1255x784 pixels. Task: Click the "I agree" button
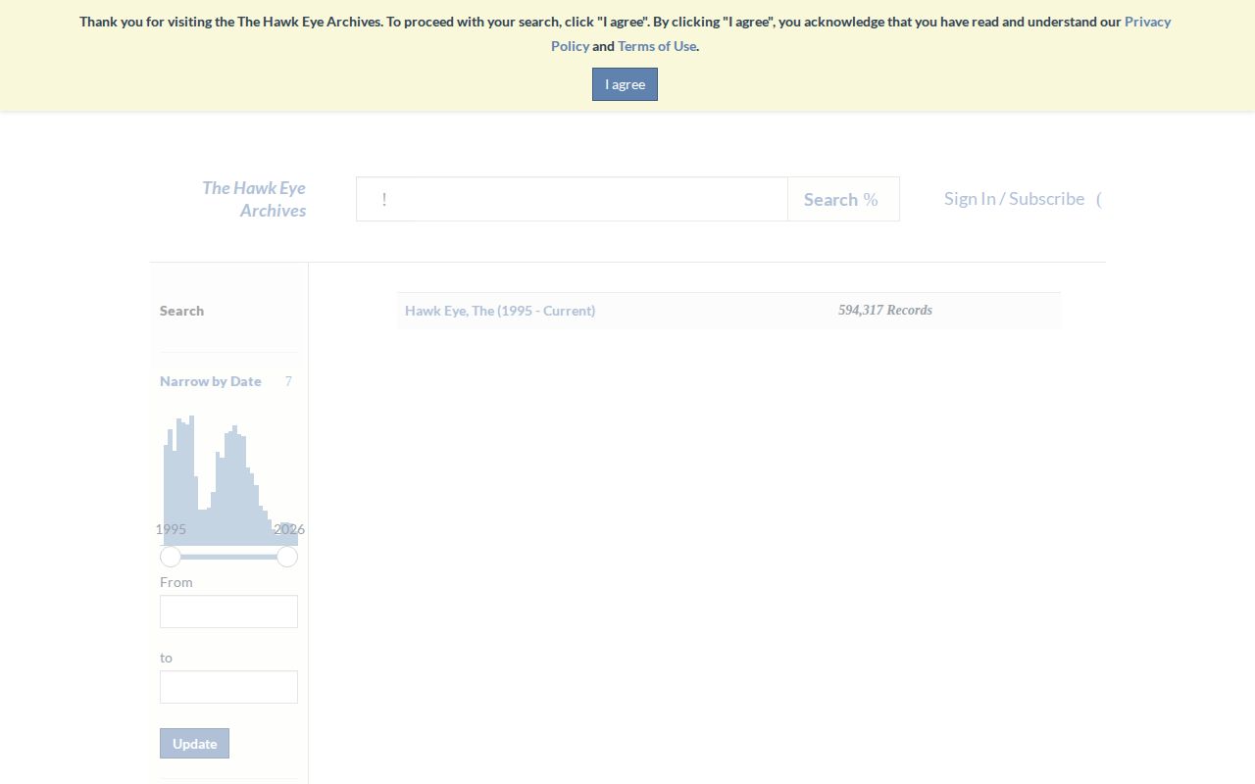pyautogui.click(x=625, y=84)
